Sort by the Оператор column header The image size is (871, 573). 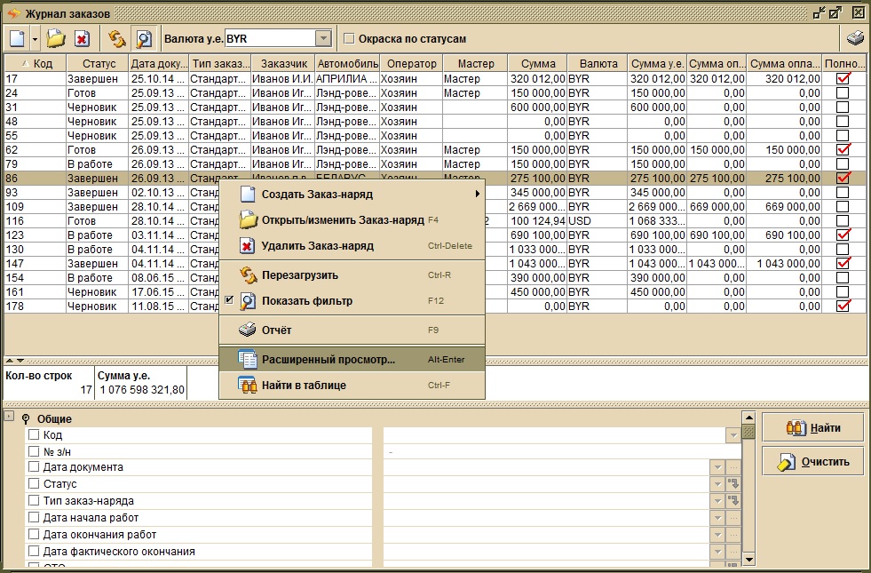(x=411, y=63)
